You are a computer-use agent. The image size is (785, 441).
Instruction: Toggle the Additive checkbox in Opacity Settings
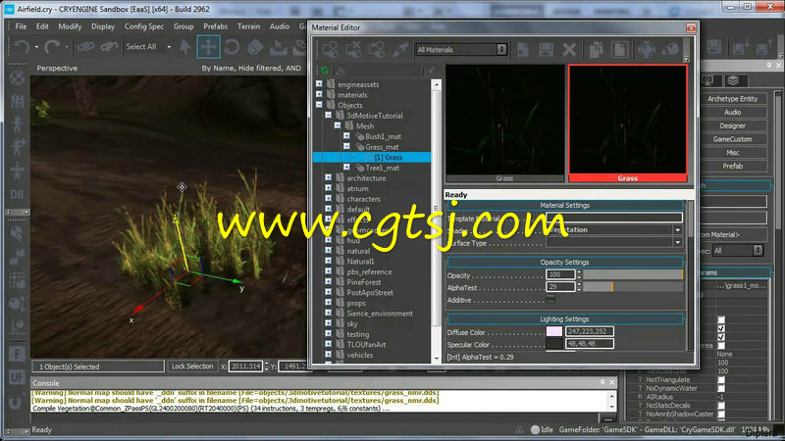[550, 300]
